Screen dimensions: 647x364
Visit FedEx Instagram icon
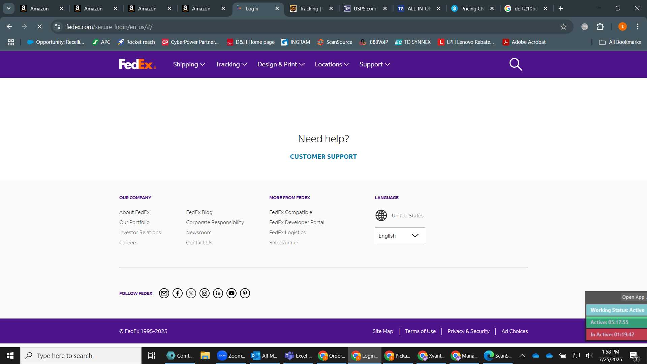click(205, 293)
